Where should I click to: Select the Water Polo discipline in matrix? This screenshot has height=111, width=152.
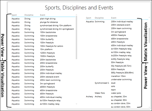[x=100, y=93]
